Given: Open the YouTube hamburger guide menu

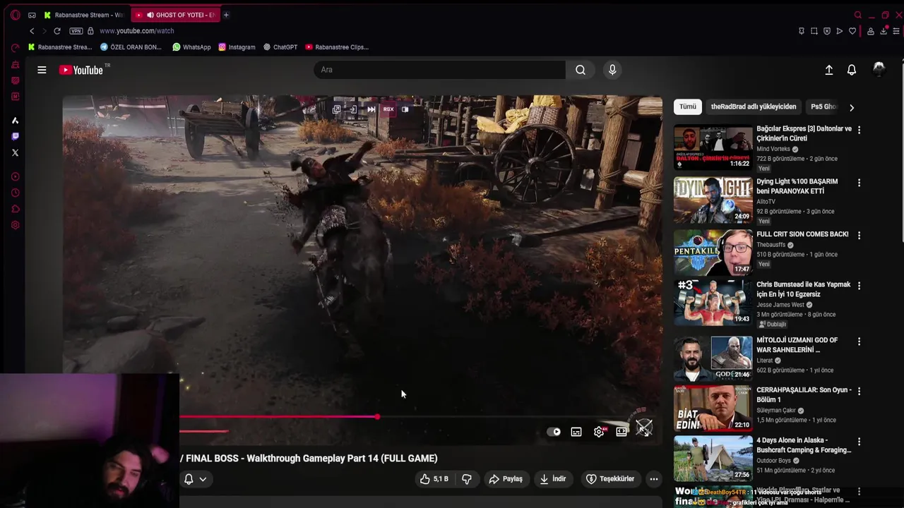Looking at the screenshot, I should [x=42, y=70].
